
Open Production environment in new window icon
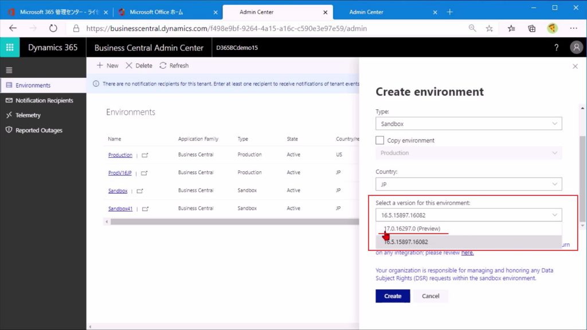(x=145, y=155)
